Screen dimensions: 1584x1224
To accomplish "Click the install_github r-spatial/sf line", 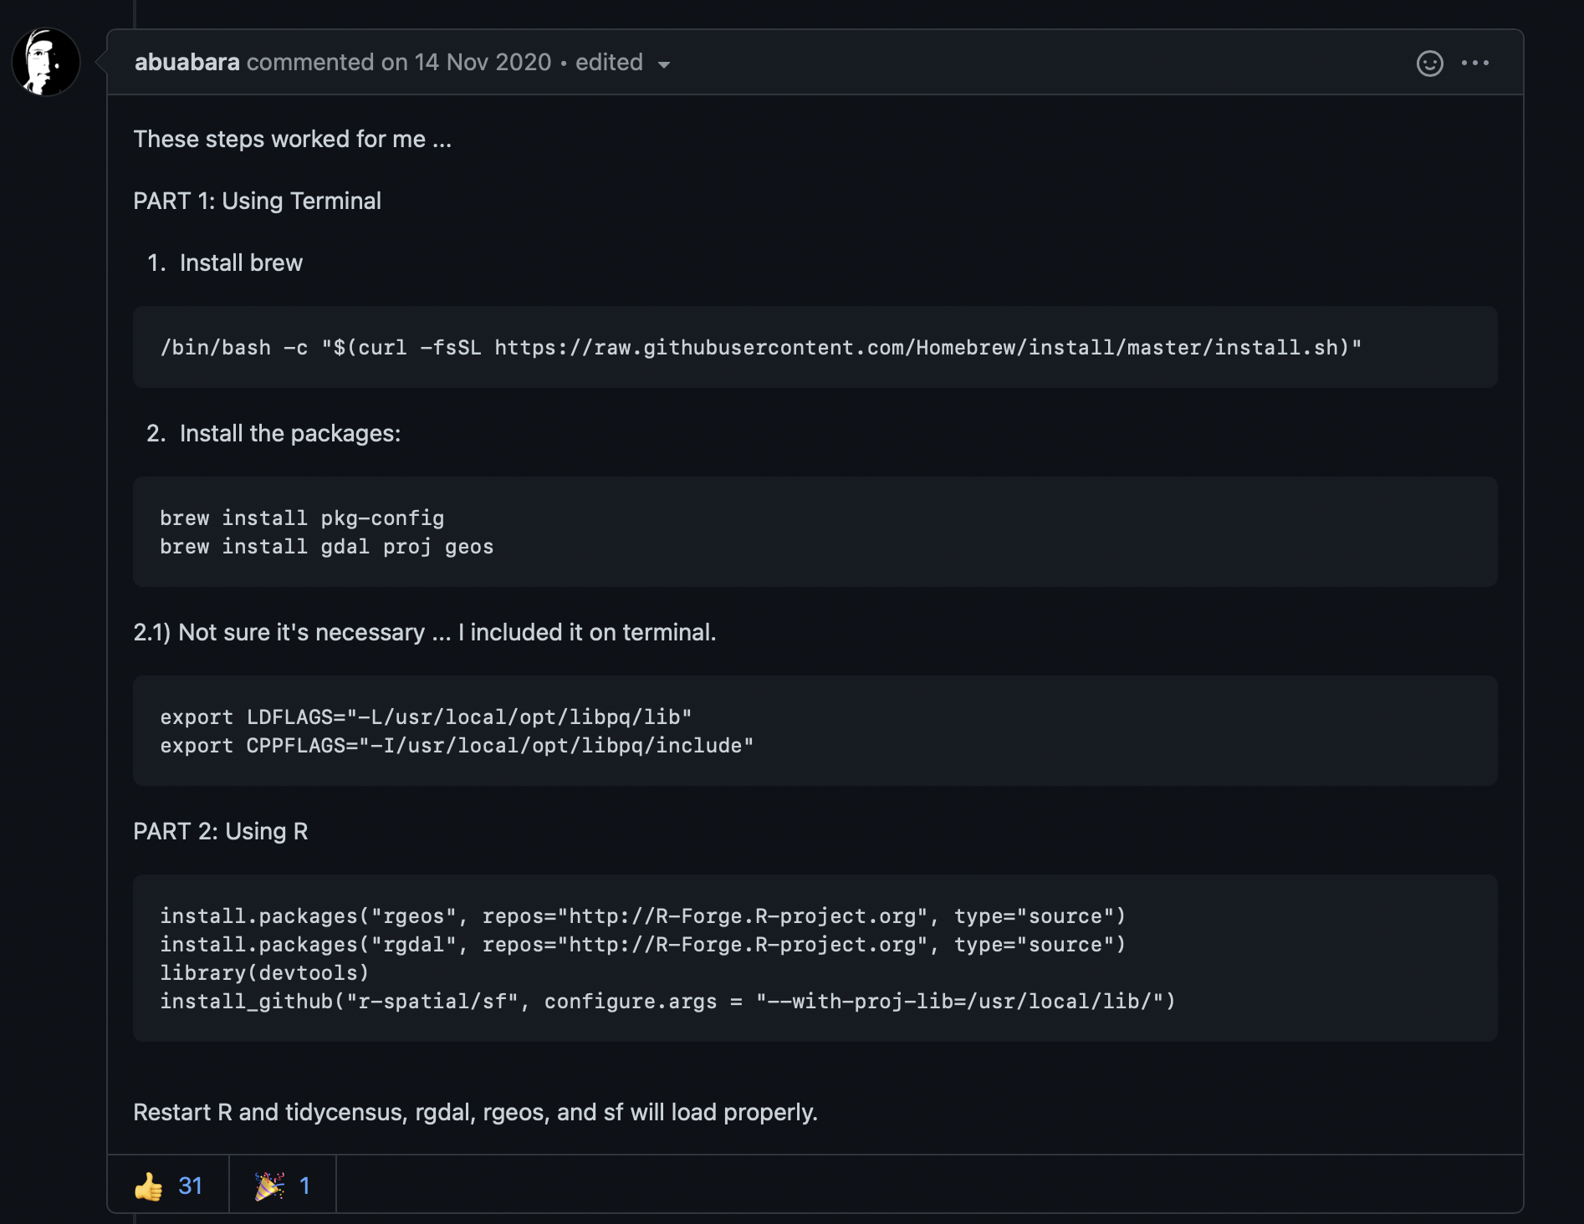I will (x=667, y=1002).
